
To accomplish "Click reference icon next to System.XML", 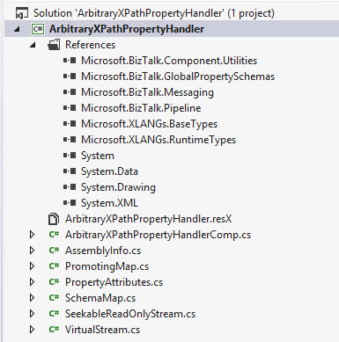I will [x=70, y=203].
